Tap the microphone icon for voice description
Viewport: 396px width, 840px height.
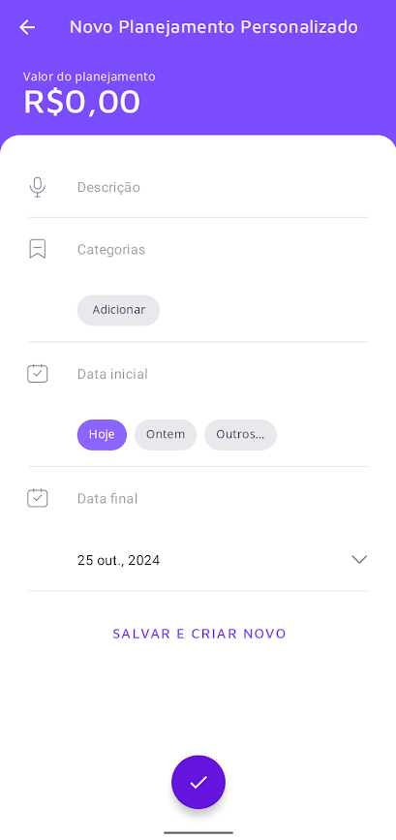pyautogui.click(x=38, y=187)
